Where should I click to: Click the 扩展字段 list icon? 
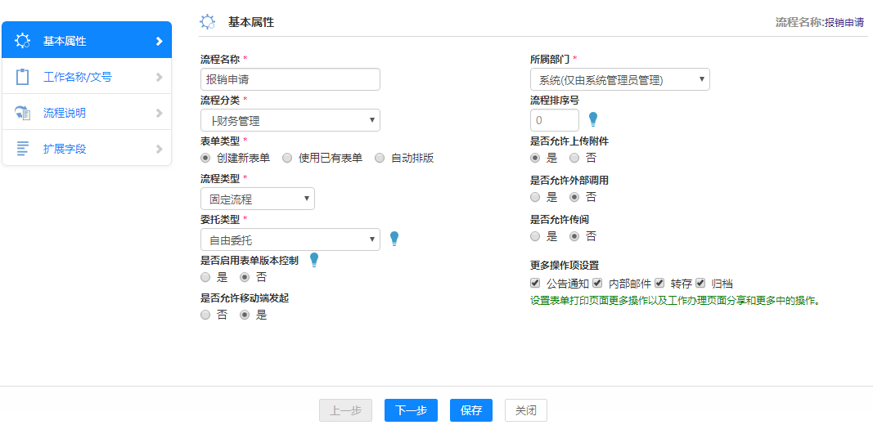[23, 149]
